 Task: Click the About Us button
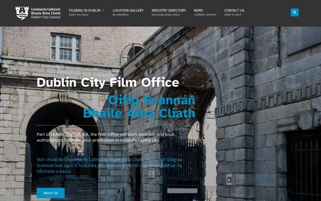pyautogui.click(x=50, y=193)
